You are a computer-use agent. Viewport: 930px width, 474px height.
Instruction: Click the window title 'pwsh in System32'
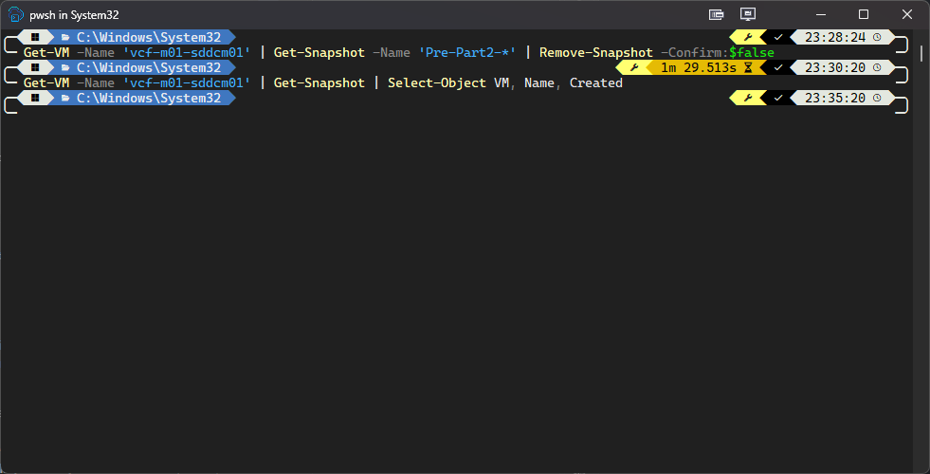74,15
